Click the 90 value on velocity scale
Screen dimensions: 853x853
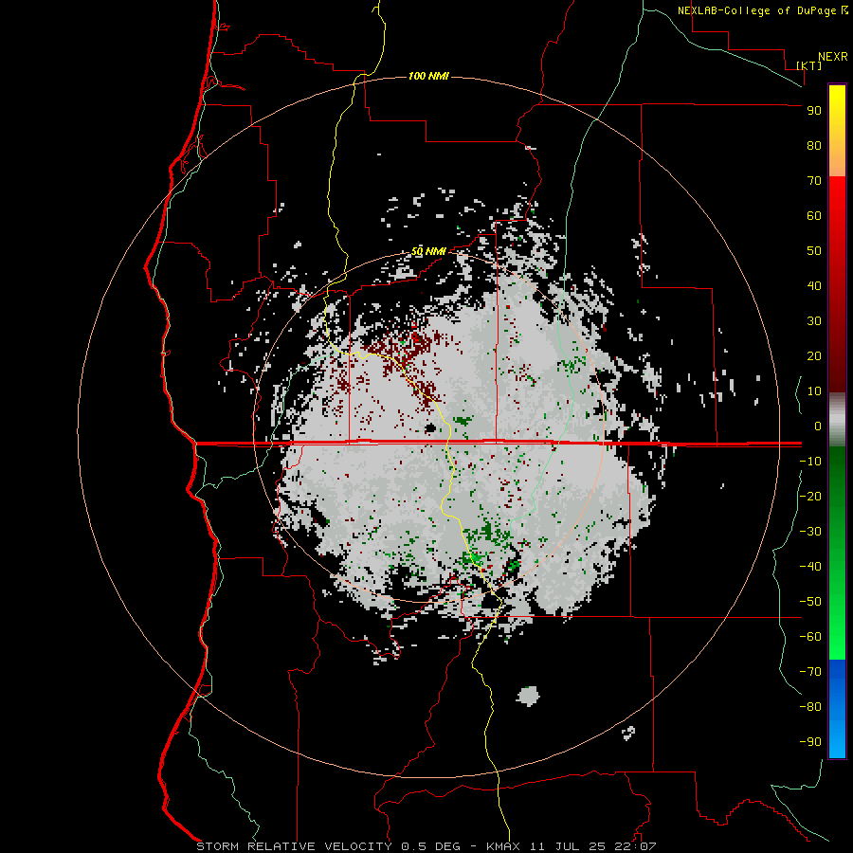(814, 111)
